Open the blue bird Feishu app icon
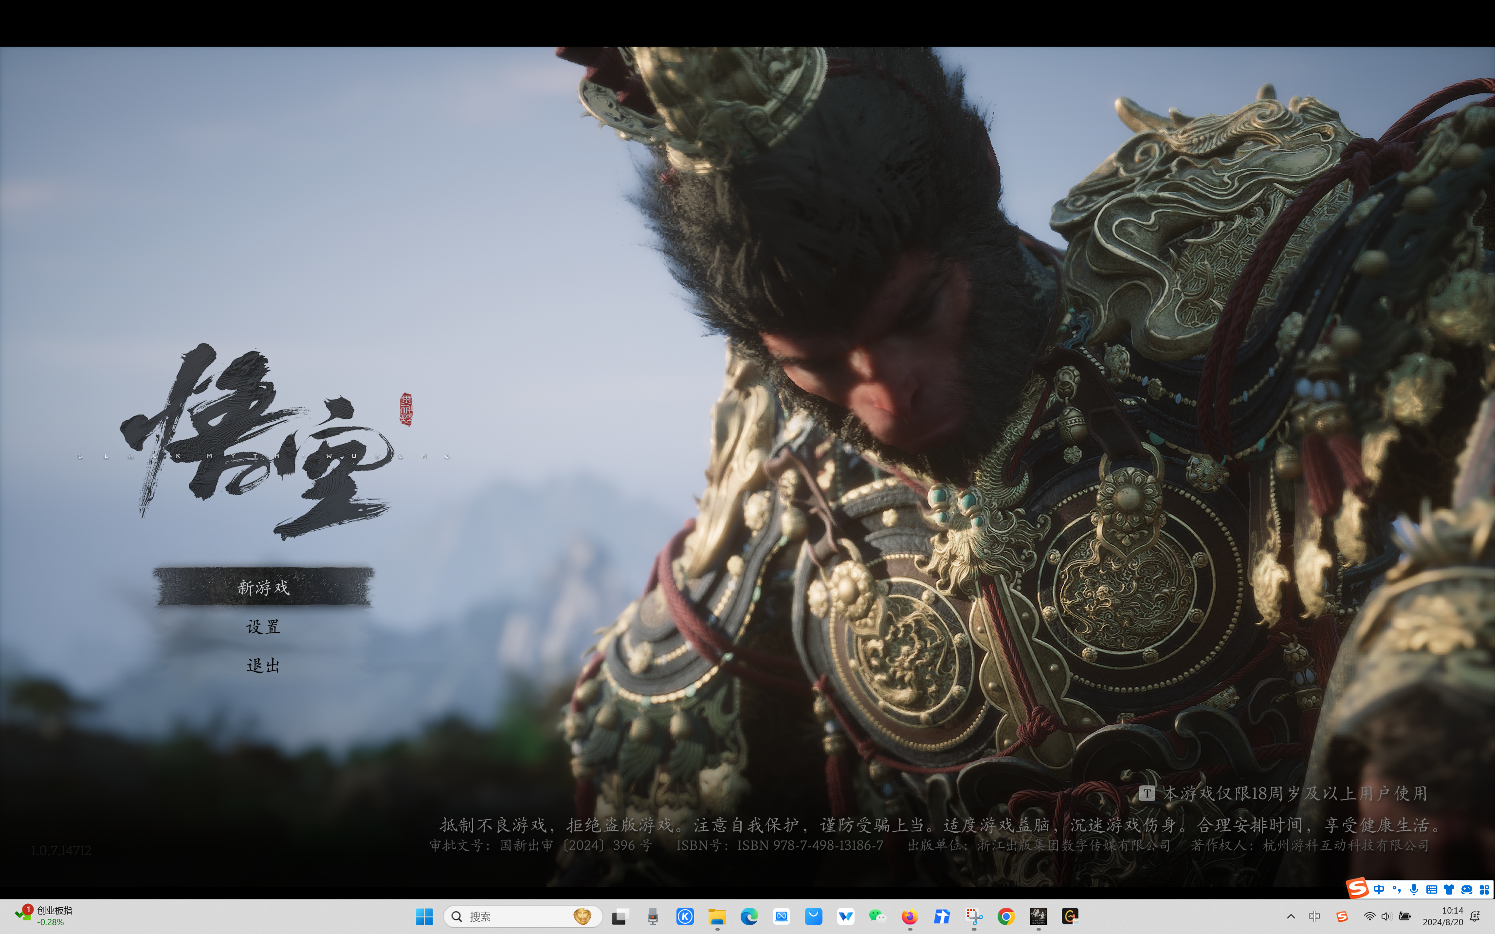 pos(942,916)
